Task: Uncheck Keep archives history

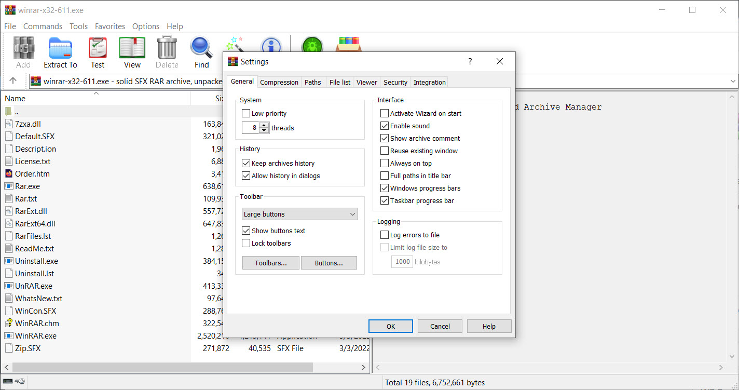Action: pos(246,163)
